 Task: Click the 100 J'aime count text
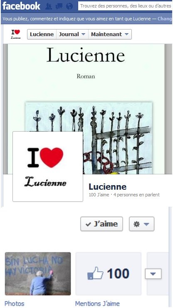[99, 195]
